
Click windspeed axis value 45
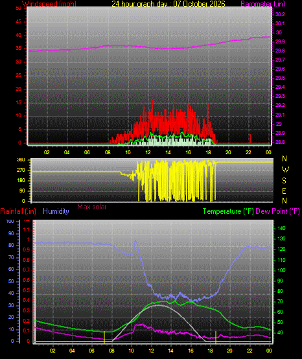18,22
